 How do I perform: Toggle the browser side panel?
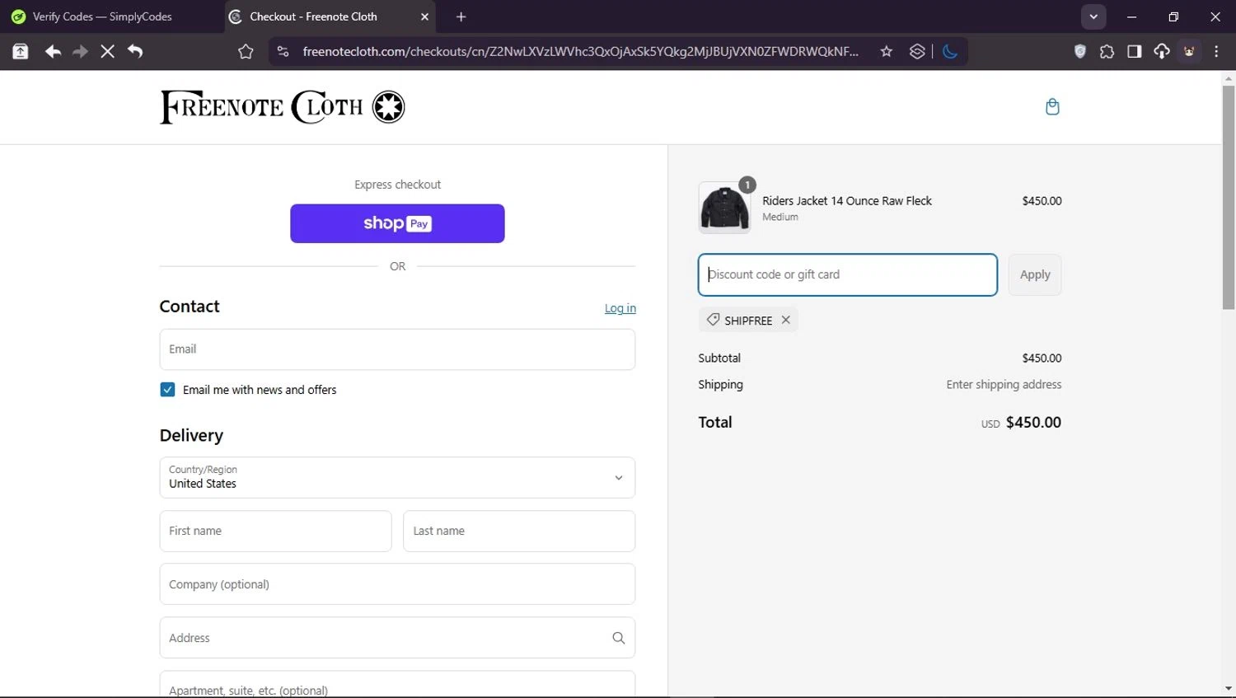point(1134,51)
